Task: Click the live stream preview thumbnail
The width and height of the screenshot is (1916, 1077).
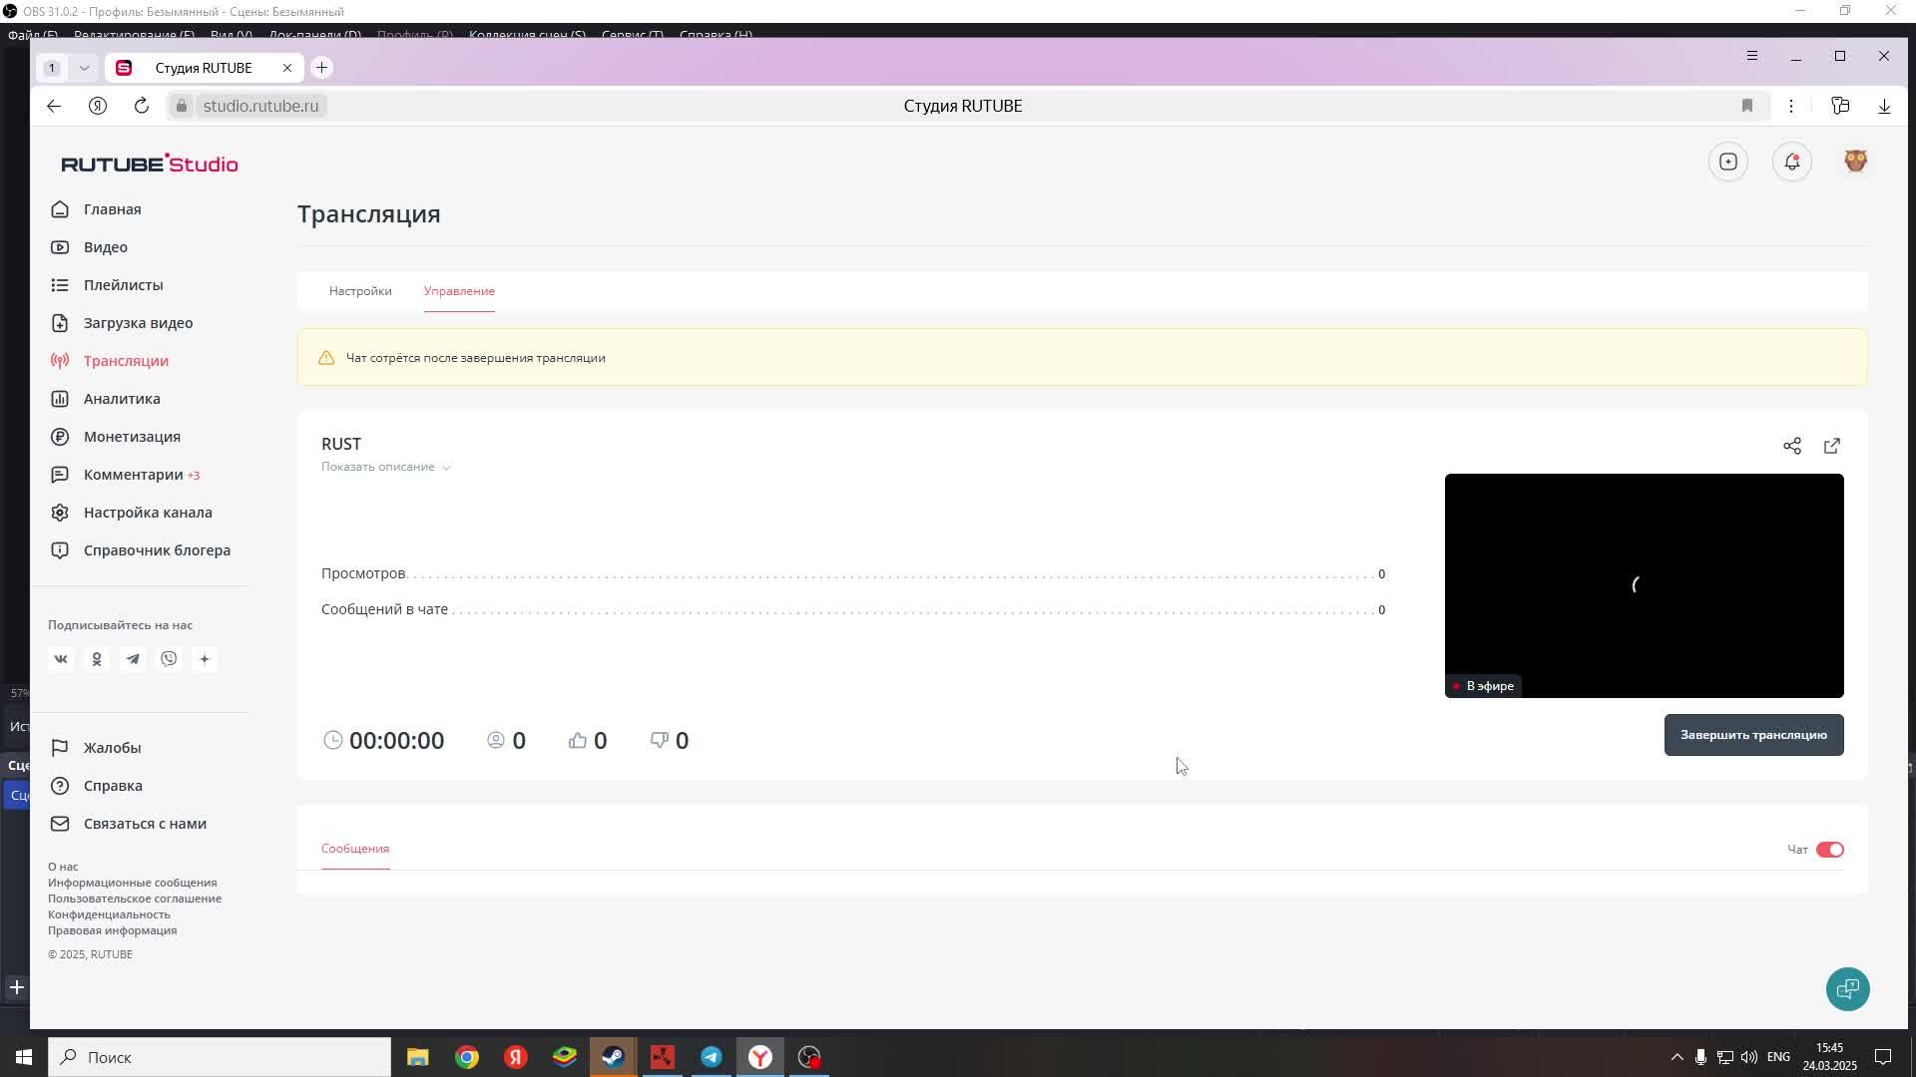Action: (1644, 585)
